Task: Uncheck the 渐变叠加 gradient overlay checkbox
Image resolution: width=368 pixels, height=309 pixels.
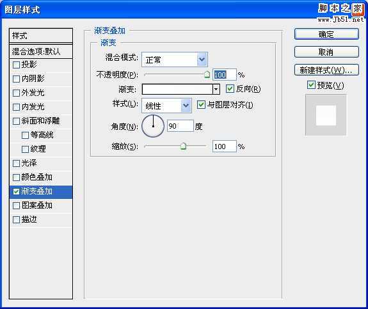Action: click(x=16, y=192)
